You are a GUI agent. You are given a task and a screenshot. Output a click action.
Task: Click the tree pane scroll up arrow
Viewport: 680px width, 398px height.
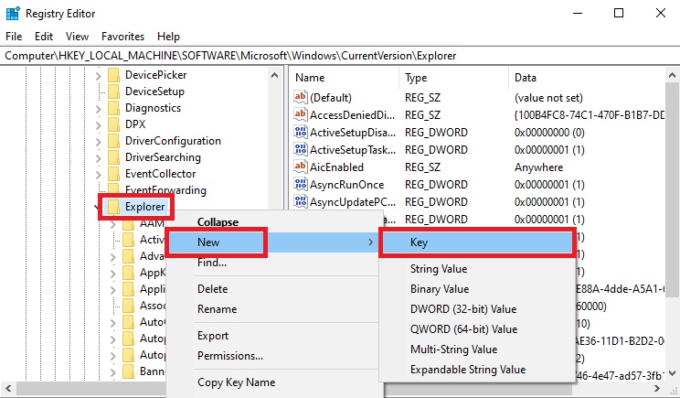point(274,76)
